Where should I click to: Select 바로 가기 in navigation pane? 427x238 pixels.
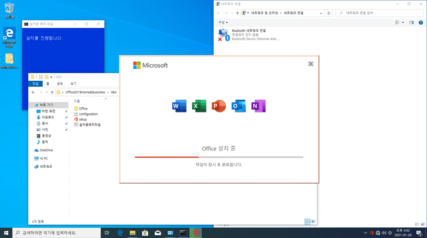pos(49,105)
